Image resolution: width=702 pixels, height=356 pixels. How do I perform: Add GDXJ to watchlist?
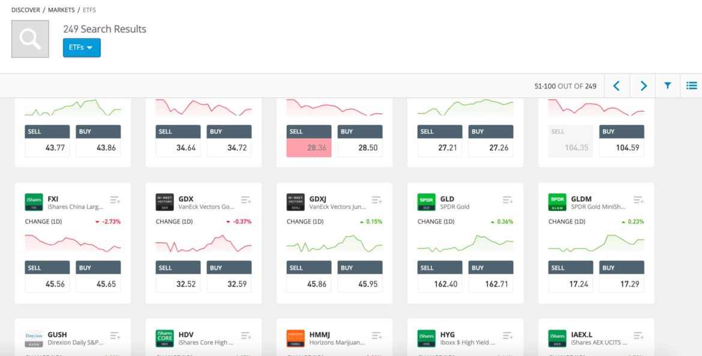pos(377,200)
